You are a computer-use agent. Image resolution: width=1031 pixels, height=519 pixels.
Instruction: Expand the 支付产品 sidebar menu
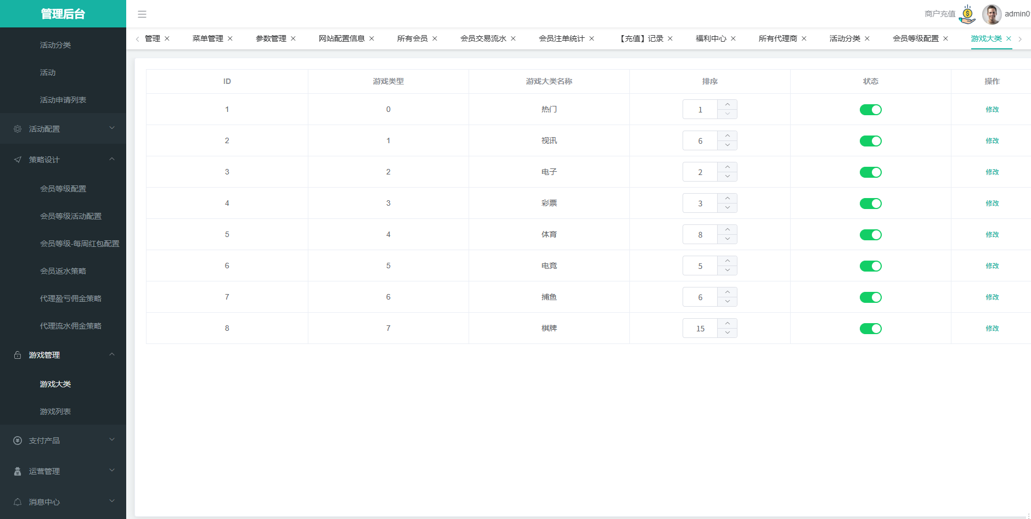pos(63,441)
